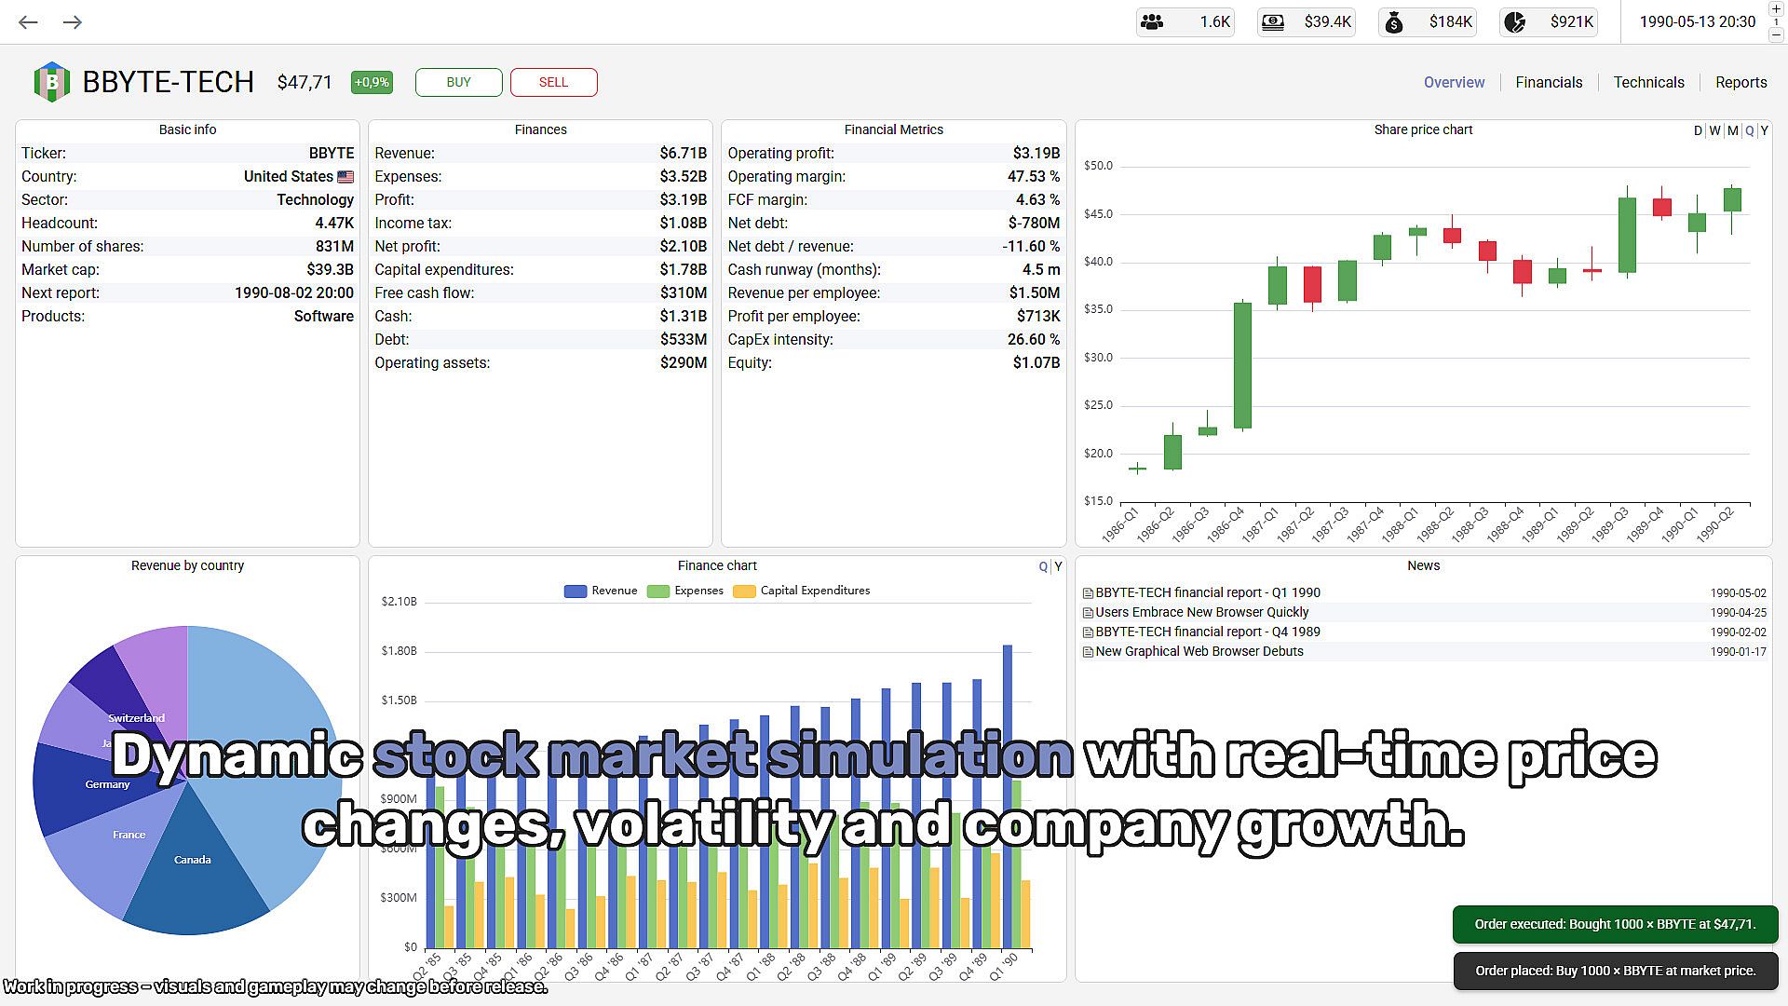Click the back navigation arrow
Viewport: 1788px width, 1006px height.
(x=28, y=22)
